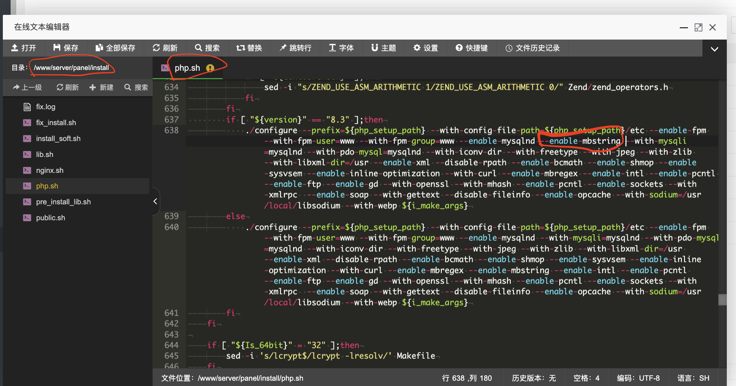Click 历史版本: 无 in the status bar
736x386 pixels.
[x=534, y=378]
